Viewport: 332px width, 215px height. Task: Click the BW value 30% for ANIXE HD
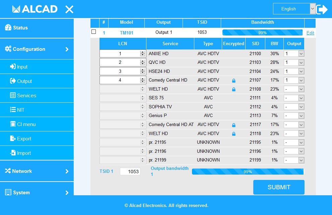pos(274,54)
